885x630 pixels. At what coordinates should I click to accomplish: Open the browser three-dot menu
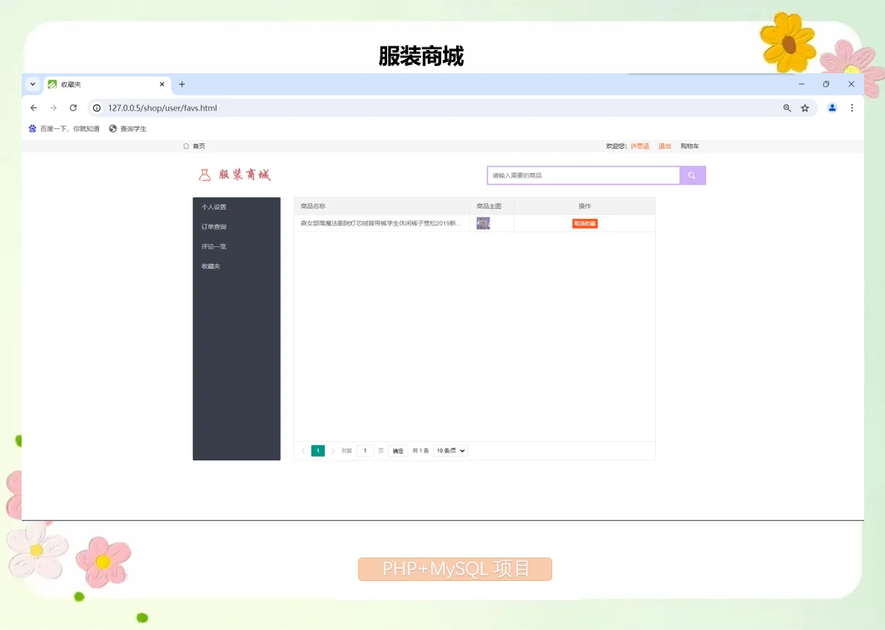click(852, 107)
